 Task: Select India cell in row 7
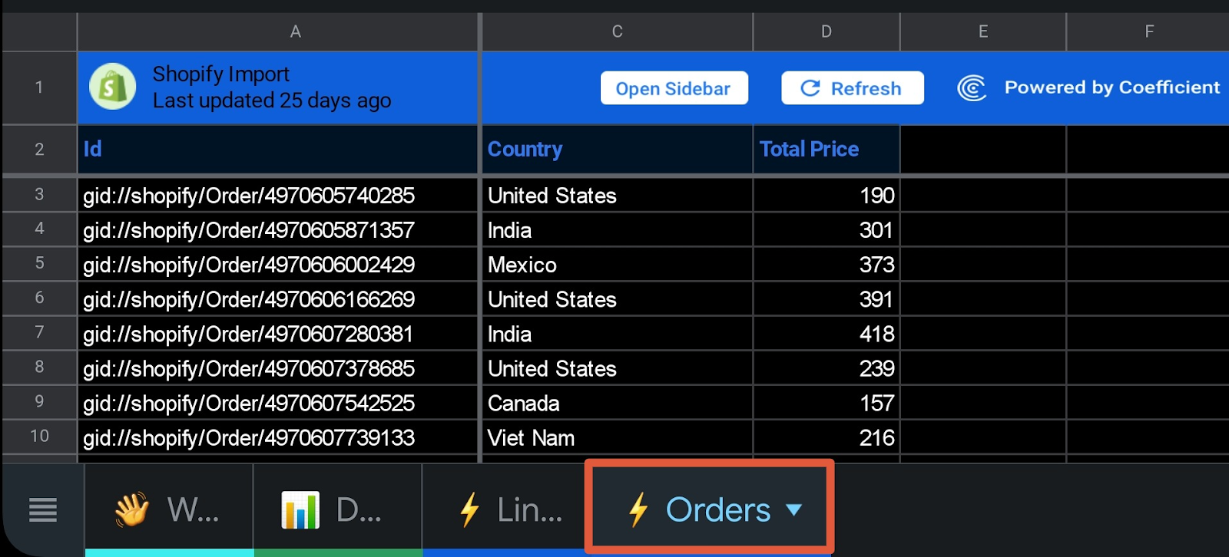click(x=617, y=333)
